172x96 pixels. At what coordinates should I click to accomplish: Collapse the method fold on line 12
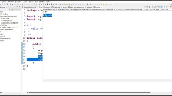click(x=26, y=44)
